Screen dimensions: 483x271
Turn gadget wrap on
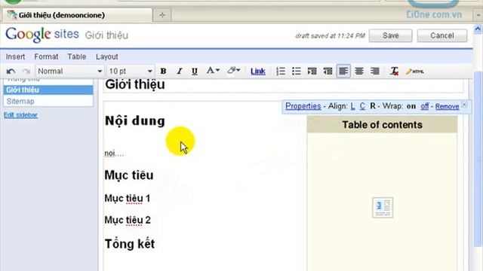[x=411, y=106]
